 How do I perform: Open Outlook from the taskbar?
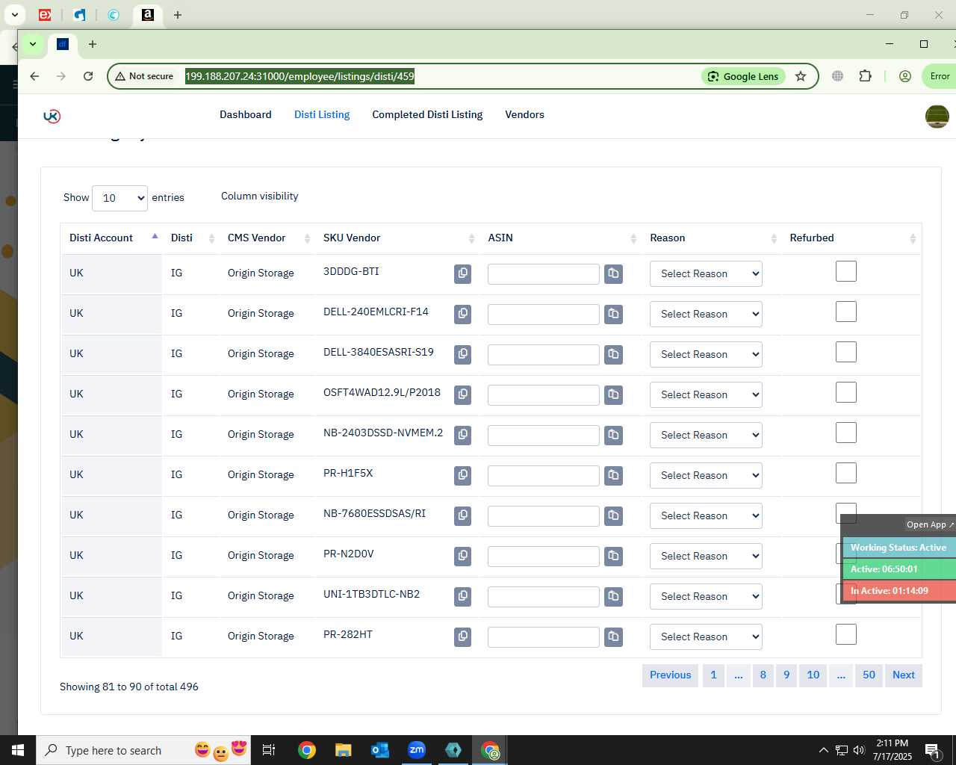(380, 750)
